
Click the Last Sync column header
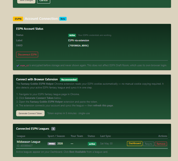[106, 136]
